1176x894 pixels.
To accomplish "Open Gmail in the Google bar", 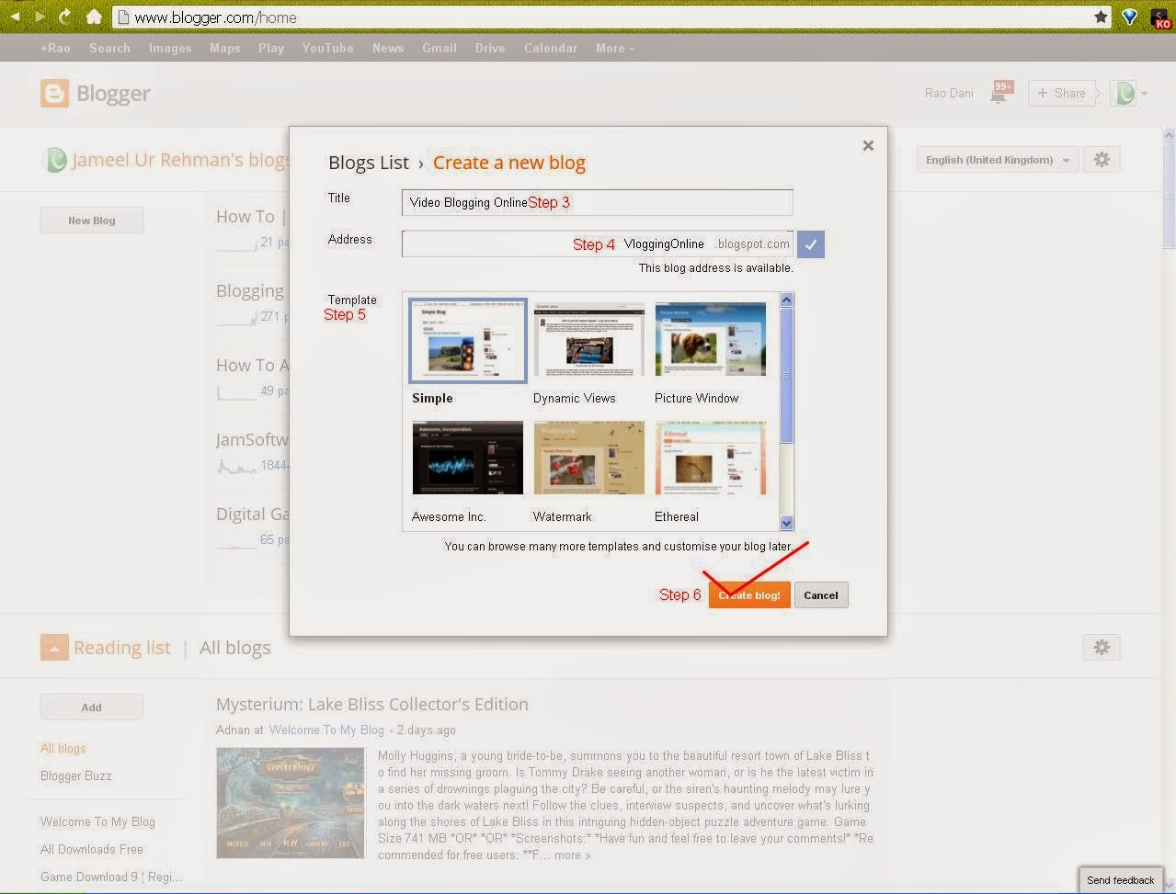I will [x=440, y=48].
